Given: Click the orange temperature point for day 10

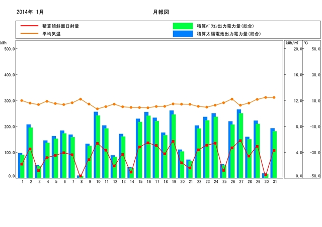Looking at the screenshot, I should 97,109.
